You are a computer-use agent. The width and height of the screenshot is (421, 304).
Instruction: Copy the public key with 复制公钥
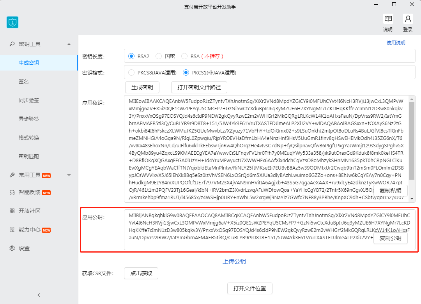tap(390, 238)
